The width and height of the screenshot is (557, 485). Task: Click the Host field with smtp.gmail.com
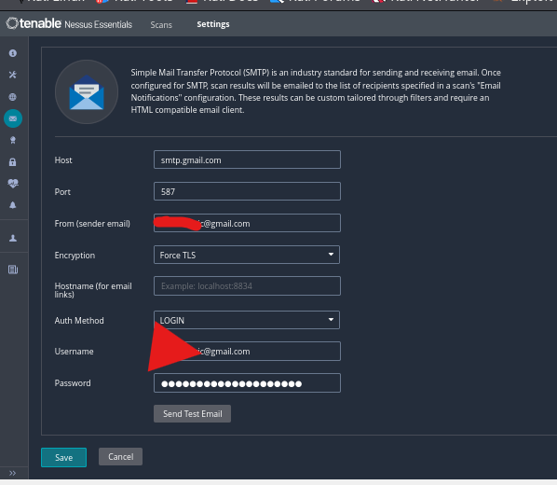tap(247, 159)
